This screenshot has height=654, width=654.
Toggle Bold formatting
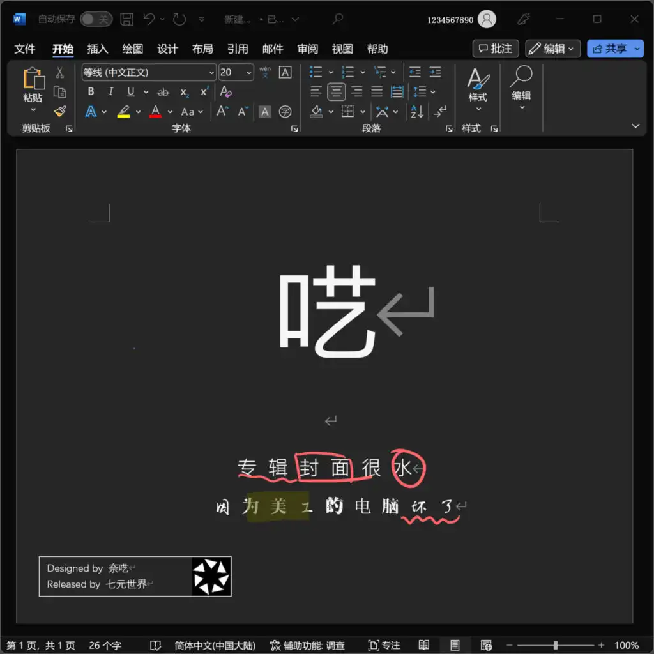coord(91,91)
